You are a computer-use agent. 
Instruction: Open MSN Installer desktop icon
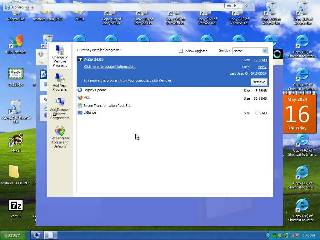pos(16,44)
